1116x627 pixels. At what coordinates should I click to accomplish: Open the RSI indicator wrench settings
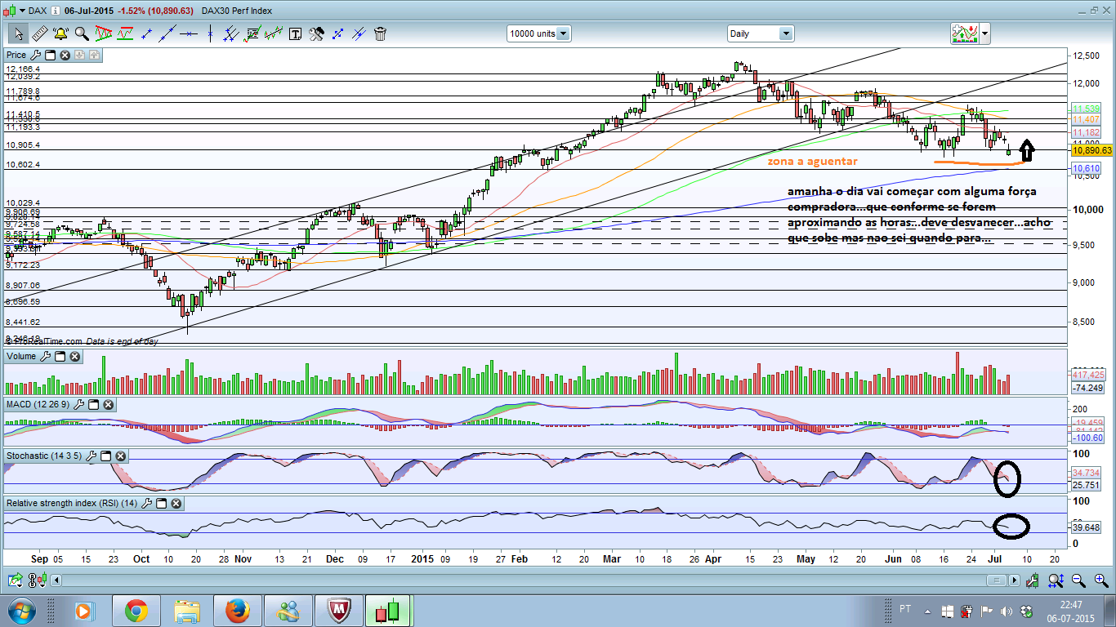coord(146,504)
